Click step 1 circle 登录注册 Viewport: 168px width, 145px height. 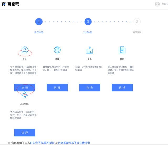39,22
